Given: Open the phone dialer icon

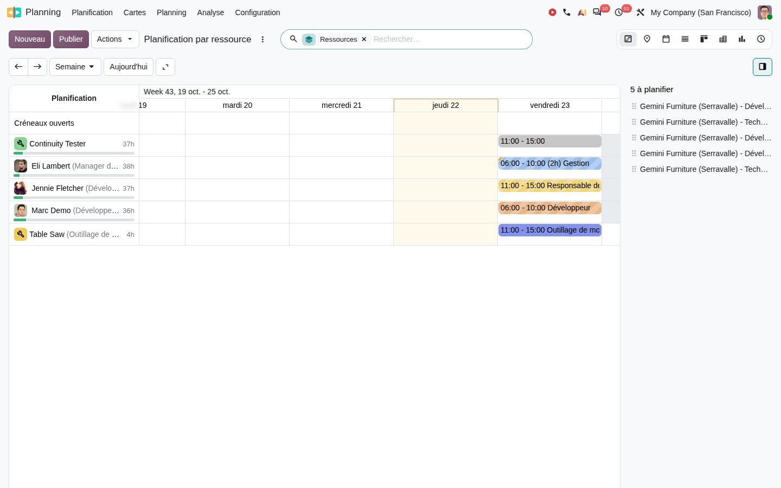Looking at the screenshot, I should 567,12.
